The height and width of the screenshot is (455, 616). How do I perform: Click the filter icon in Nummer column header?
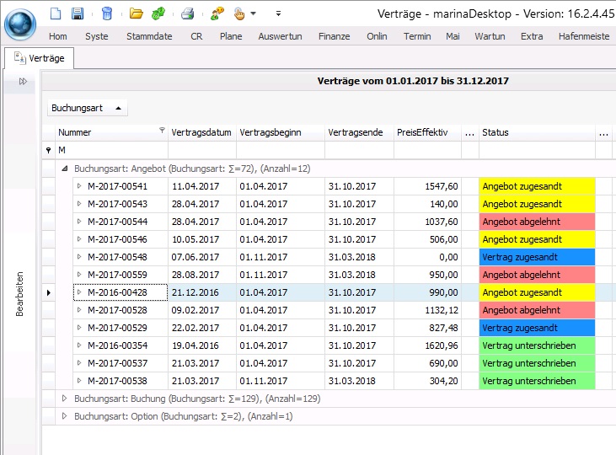[x=162, y=131]
